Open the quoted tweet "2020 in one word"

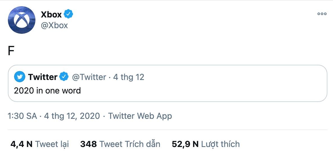(47, 91)
